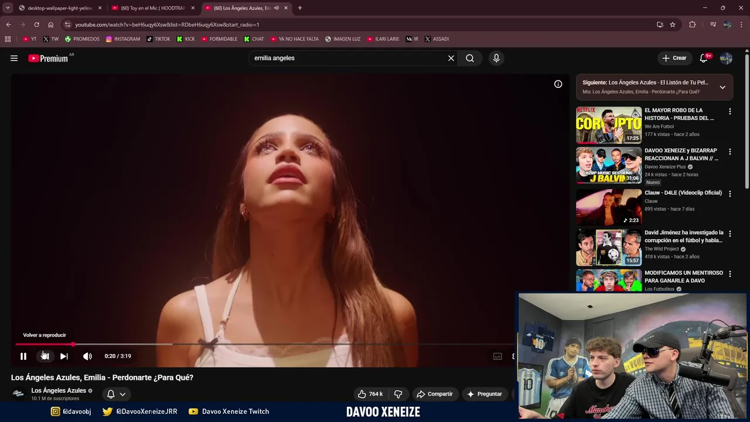Open options for Clauw D4LE video

coord(729,193)
